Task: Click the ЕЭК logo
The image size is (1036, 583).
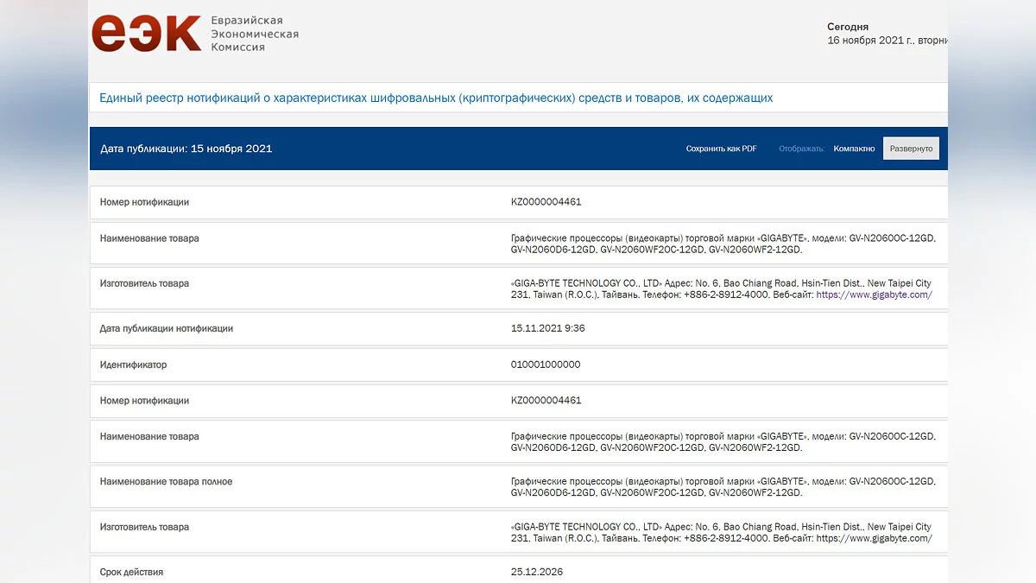Action: click(146, 34)
